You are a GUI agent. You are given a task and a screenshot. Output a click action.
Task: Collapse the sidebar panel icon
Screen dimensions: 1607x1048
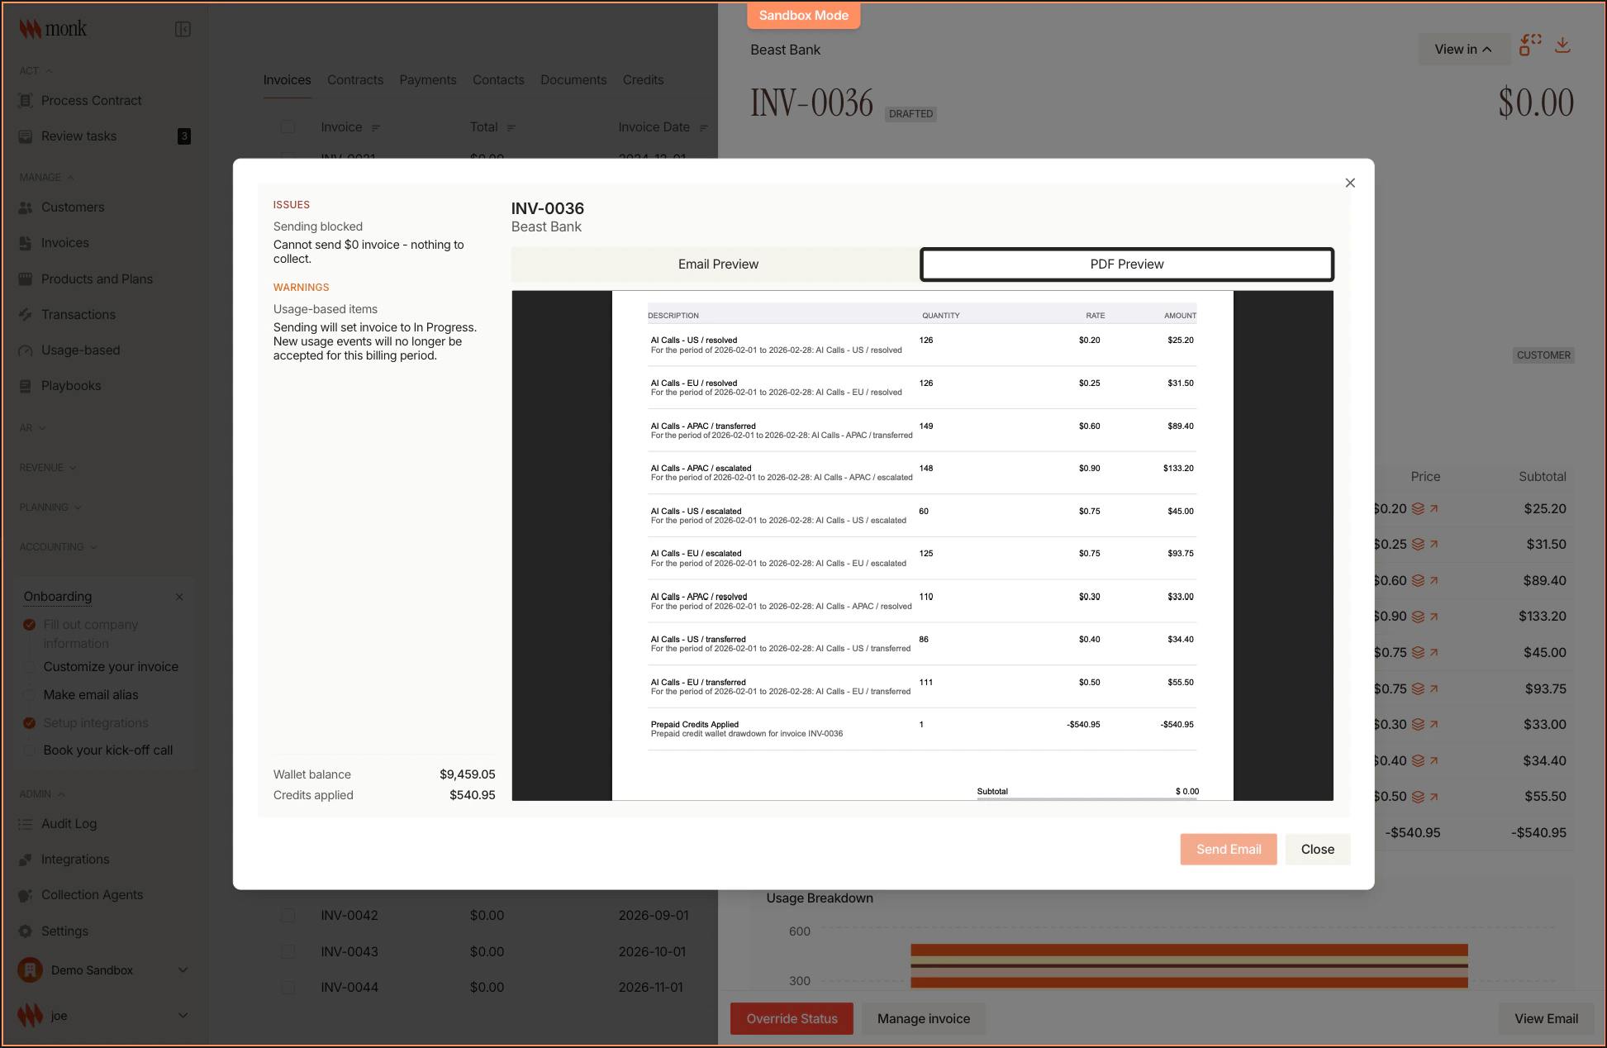click(x=183, y=30)
